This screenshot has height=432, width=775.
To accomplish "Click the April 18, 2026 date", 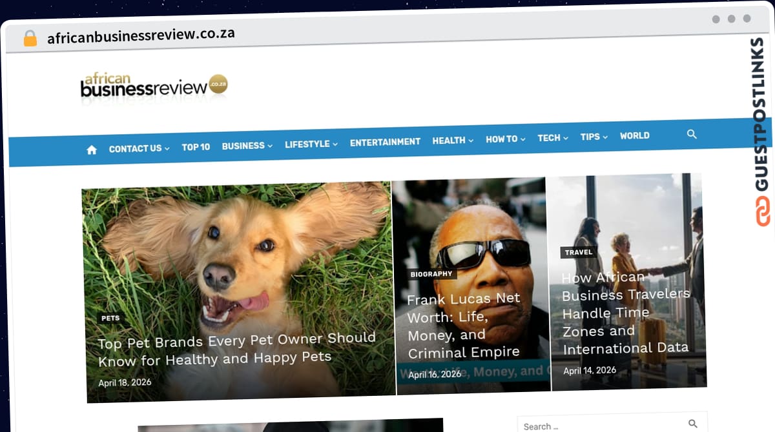I will [x=125, y=382].
